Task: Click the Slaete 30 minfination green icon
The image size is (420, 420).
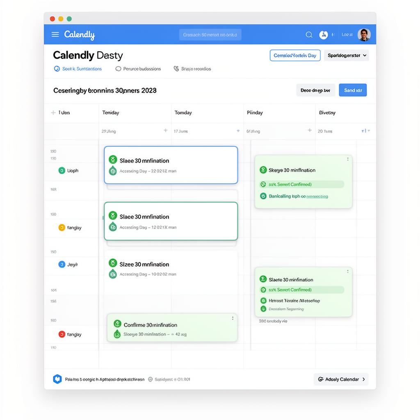Action: coord(263,279)
